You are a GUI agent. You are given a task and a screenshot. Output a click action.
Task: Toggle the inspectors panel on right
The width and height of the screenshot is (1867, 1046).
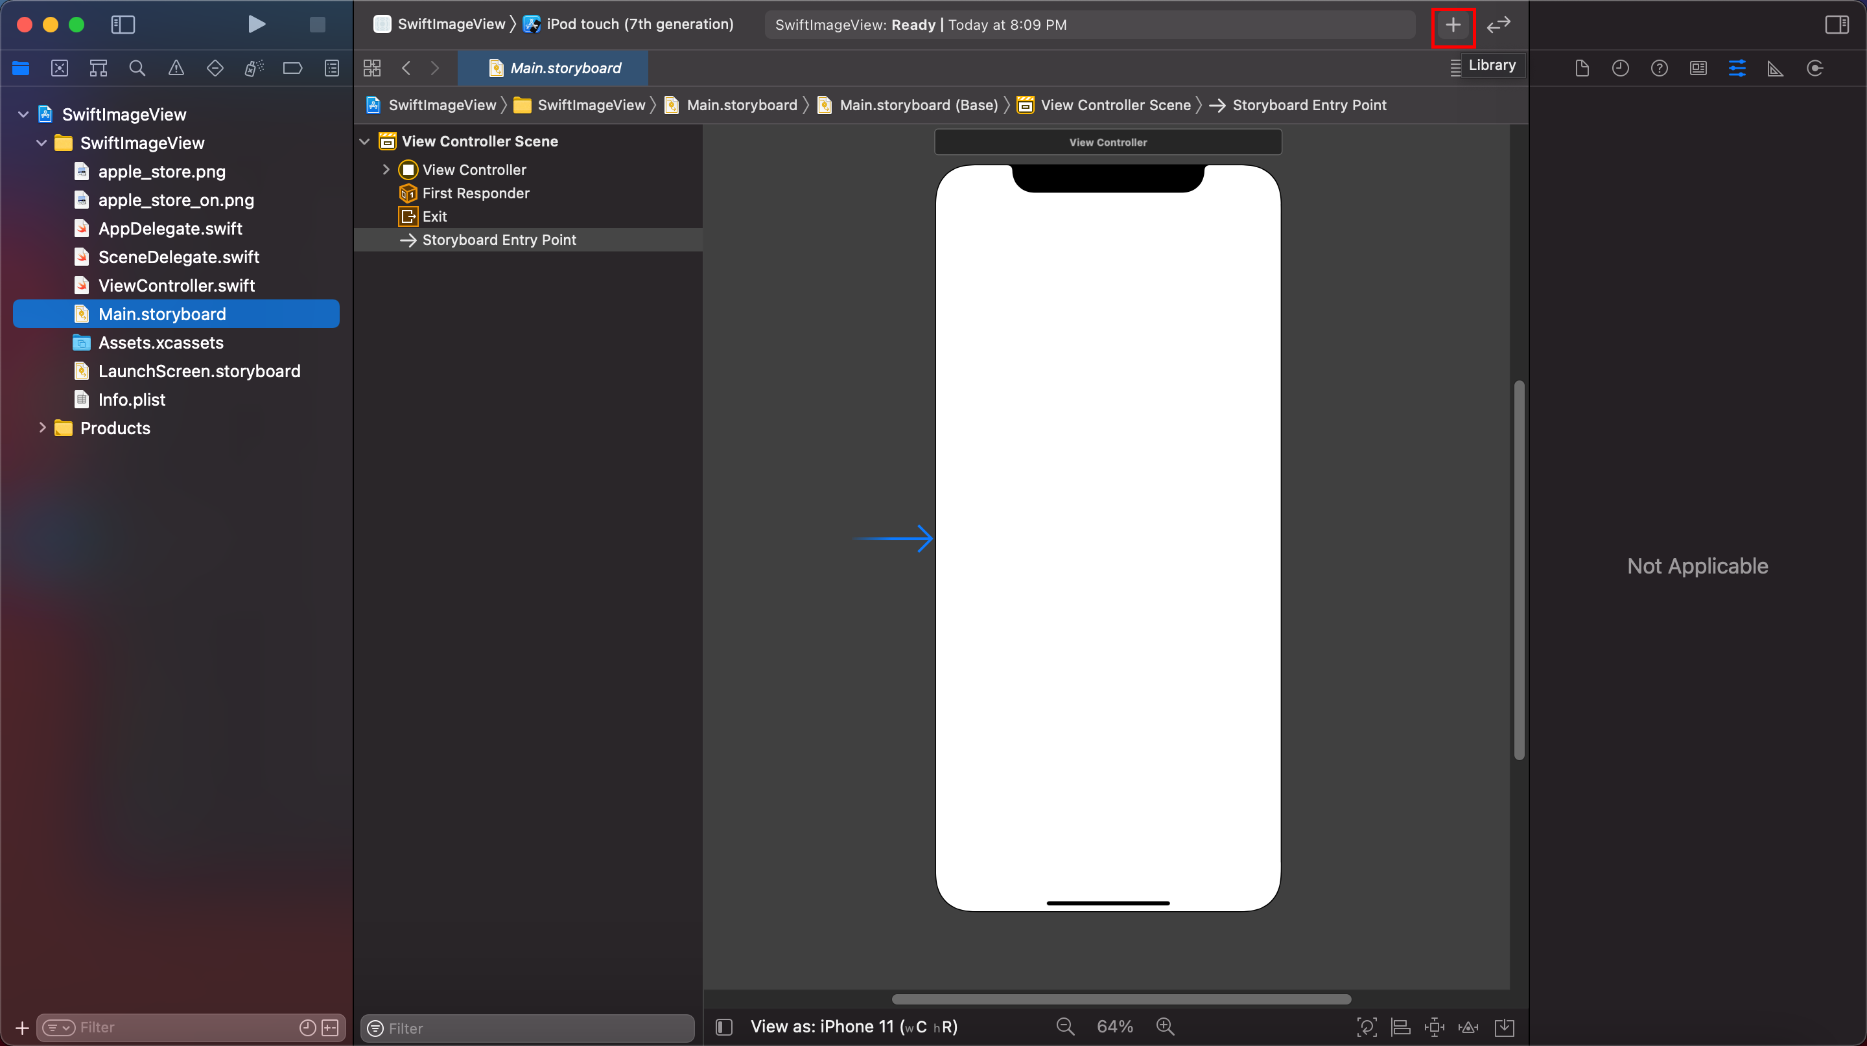(1837, 25)
